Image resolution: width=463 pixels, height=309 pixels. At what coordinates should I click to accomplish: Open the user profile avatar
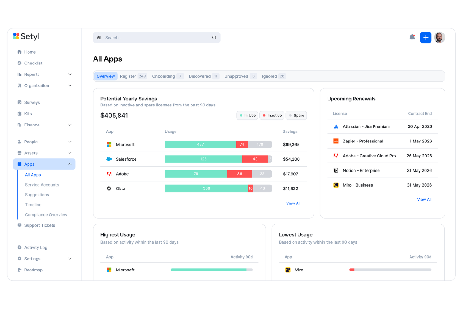tap(440, 38)
